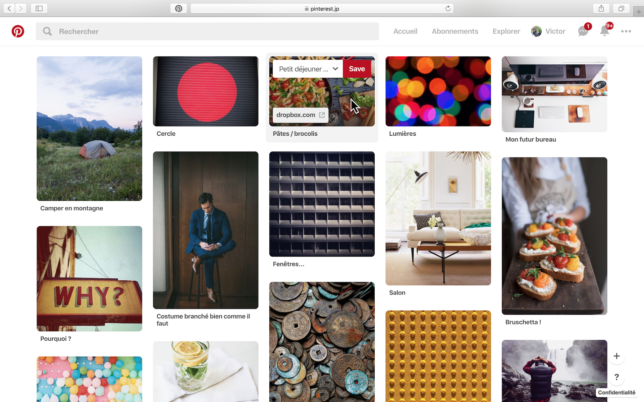Image resolution: width=644 pixels, height=402 pixels.
Task: Click the Pinterest home logo icon
Action: 18,31
